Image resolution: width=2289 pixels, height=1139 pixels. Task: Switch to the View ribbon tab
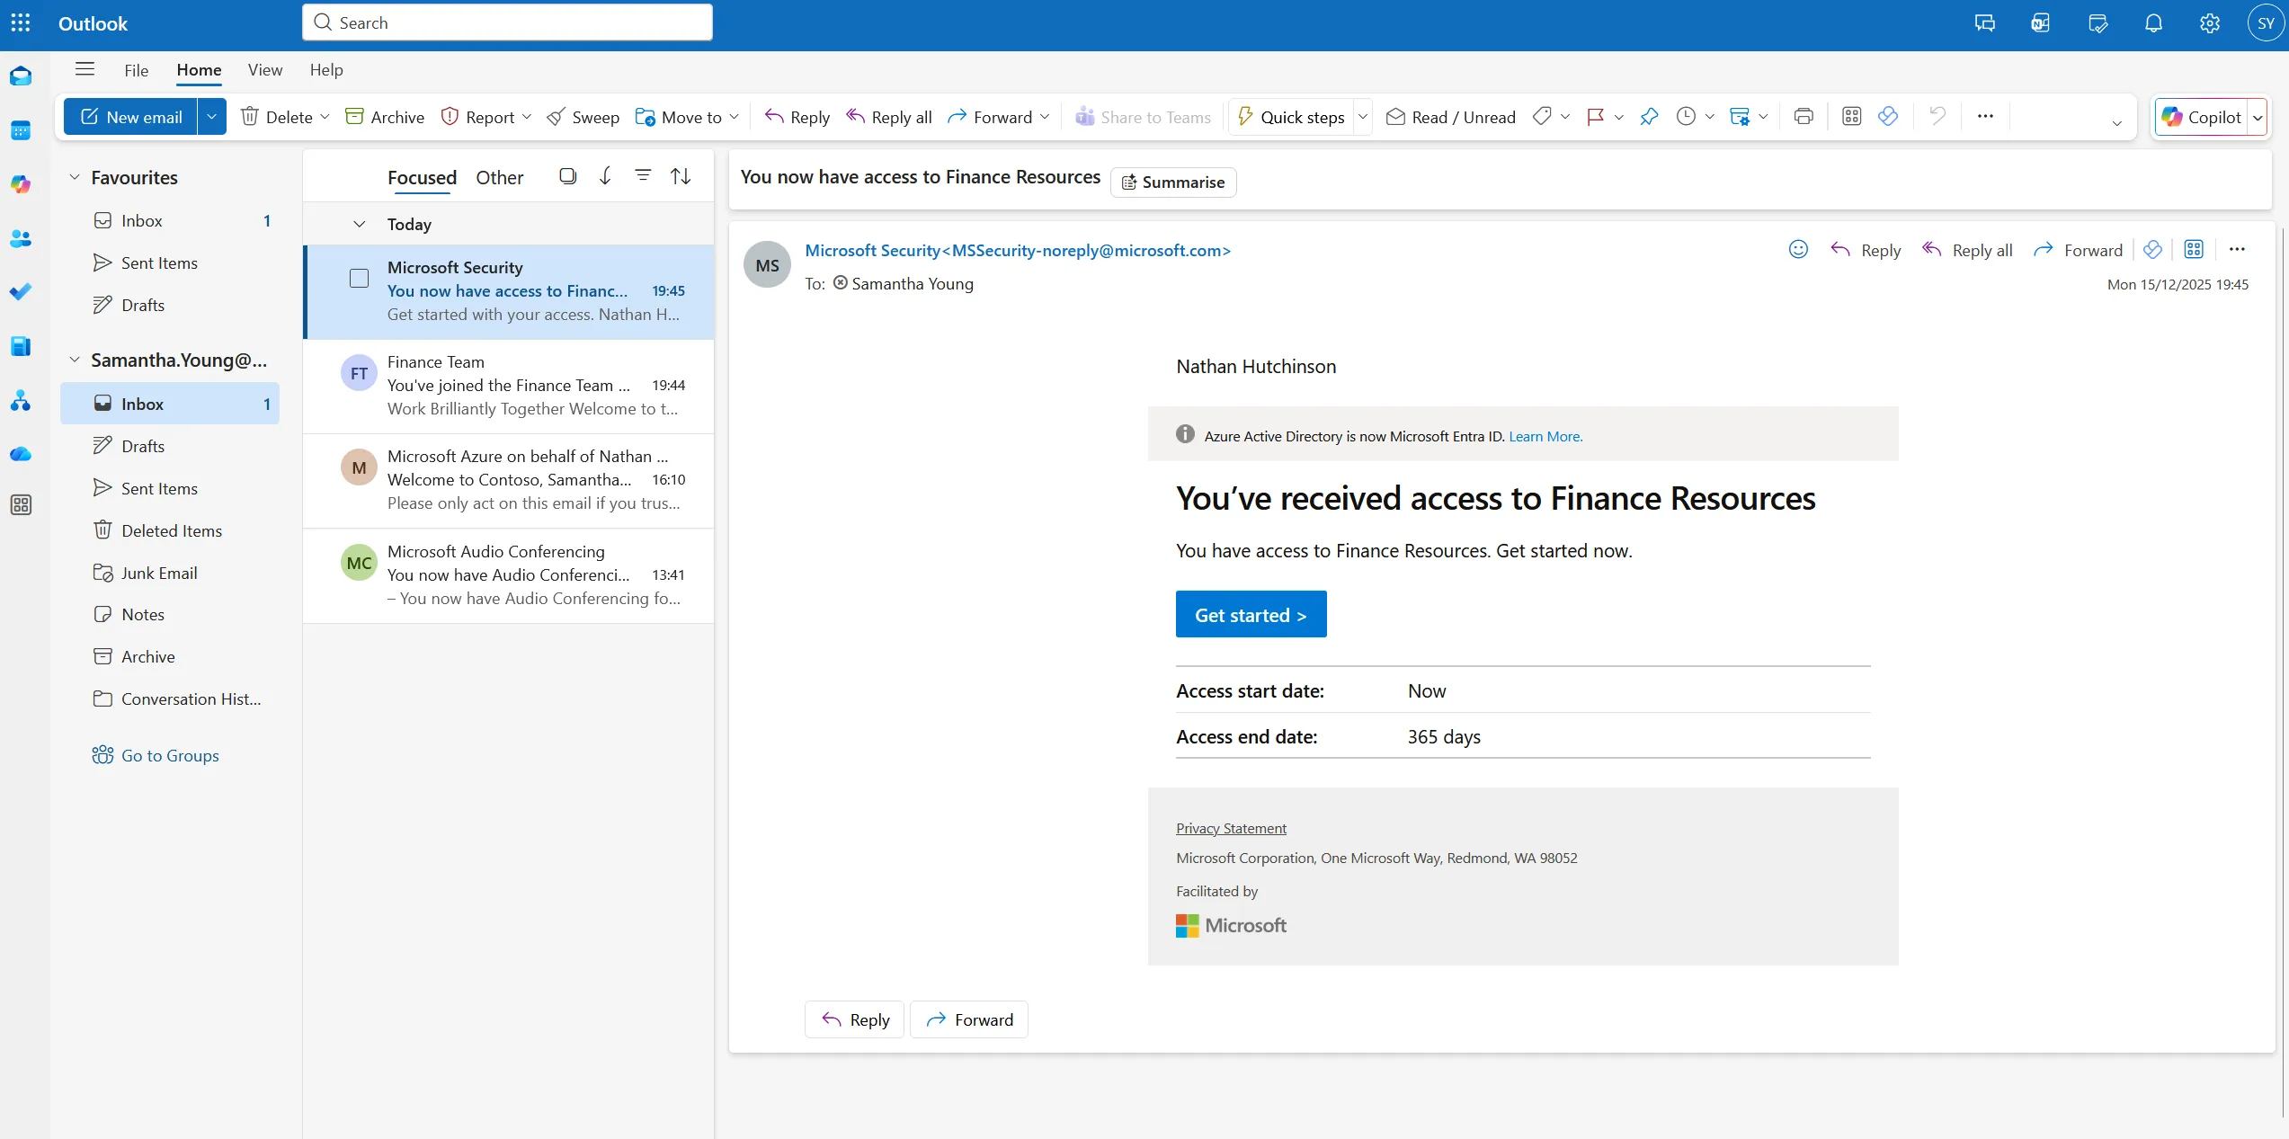click(265, 70)
